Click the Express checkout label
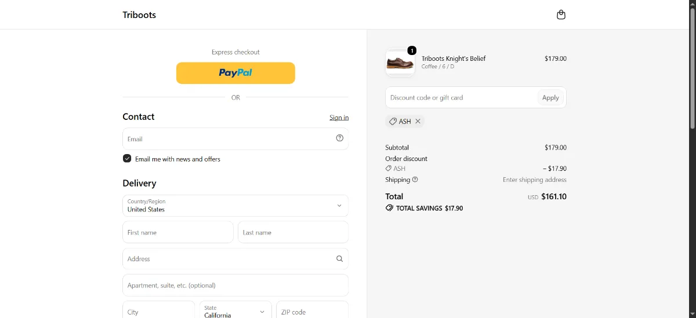Screen dimensions: 696x318 coord(235,52)
